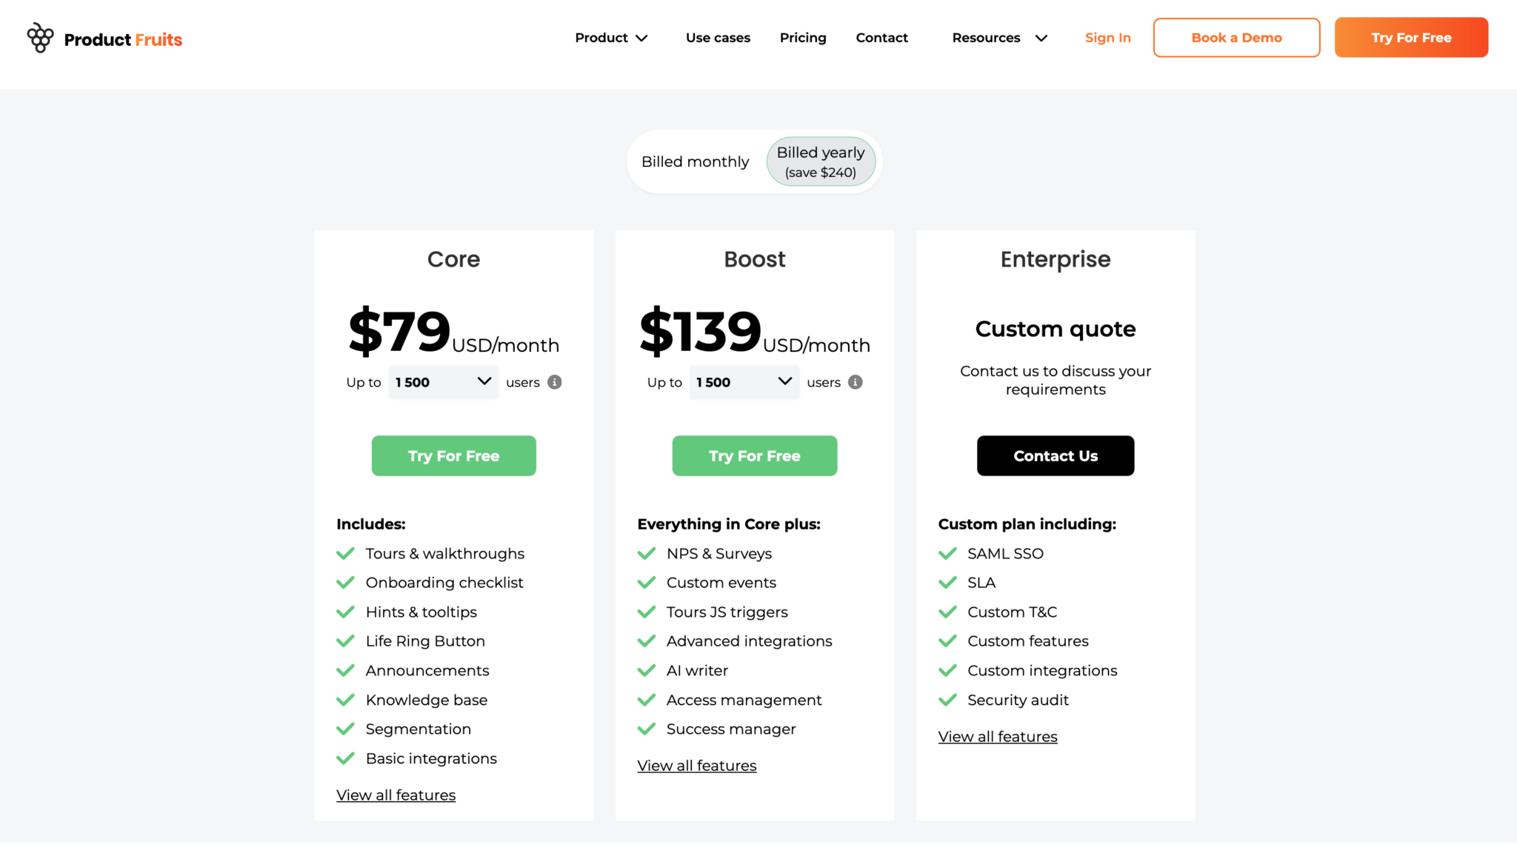Expand the Resources navigation menu
Screen dimensions: 1517x845
pos(998,37)
